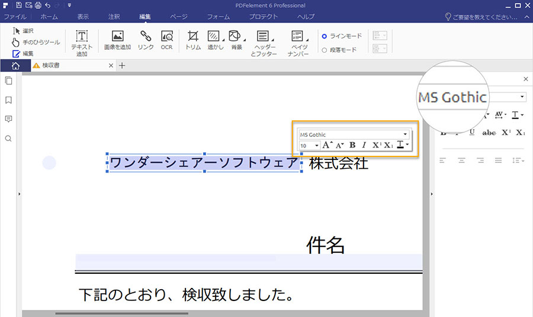
Task: Toggle strikethrough abc in right panel
Action: point(489,133)
